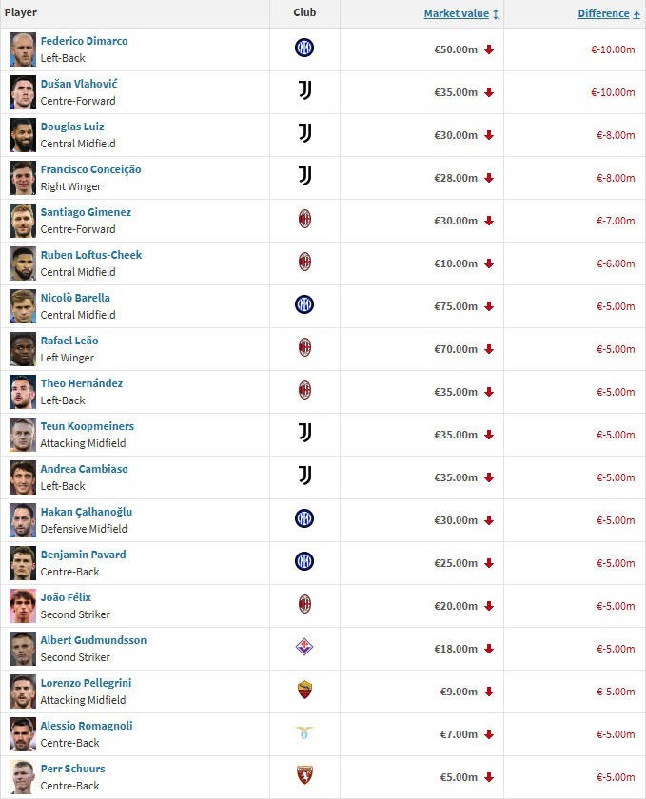Click the Club column header
This screenshot has width=646, height=799.
coord(304,13)
